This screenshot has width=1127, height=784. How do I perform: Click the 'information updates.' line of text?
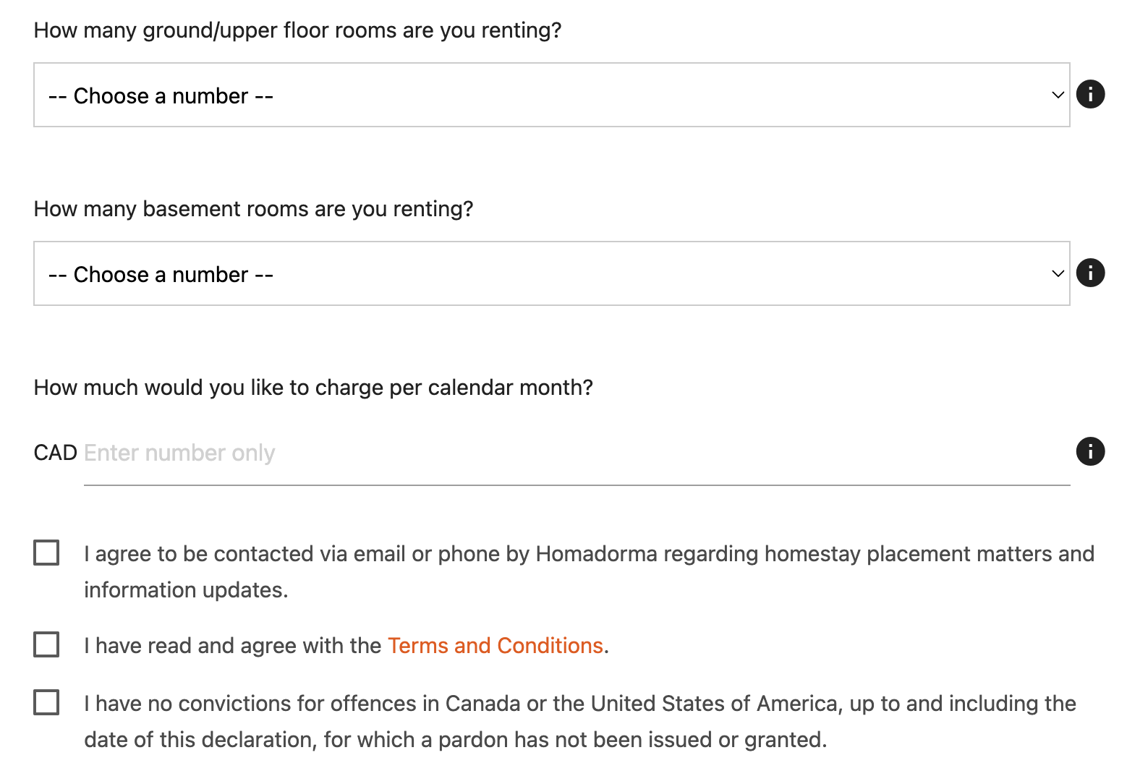186,590
